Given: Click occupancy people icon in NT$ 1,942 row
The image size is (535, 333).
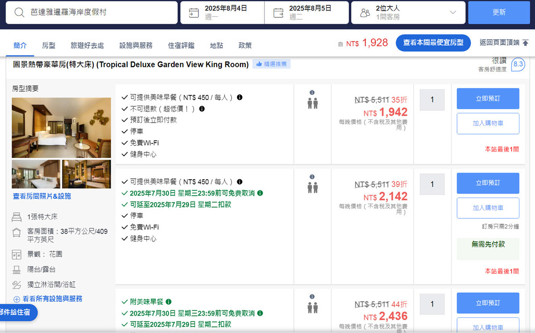Looking at the screenshot, I should [x=313, y=103].
